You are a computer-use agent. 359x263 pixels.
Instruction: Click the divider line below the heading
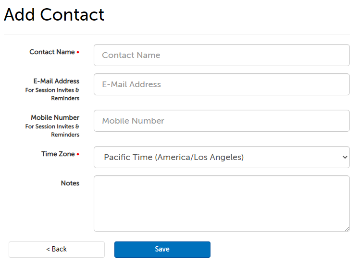point(178,34)
